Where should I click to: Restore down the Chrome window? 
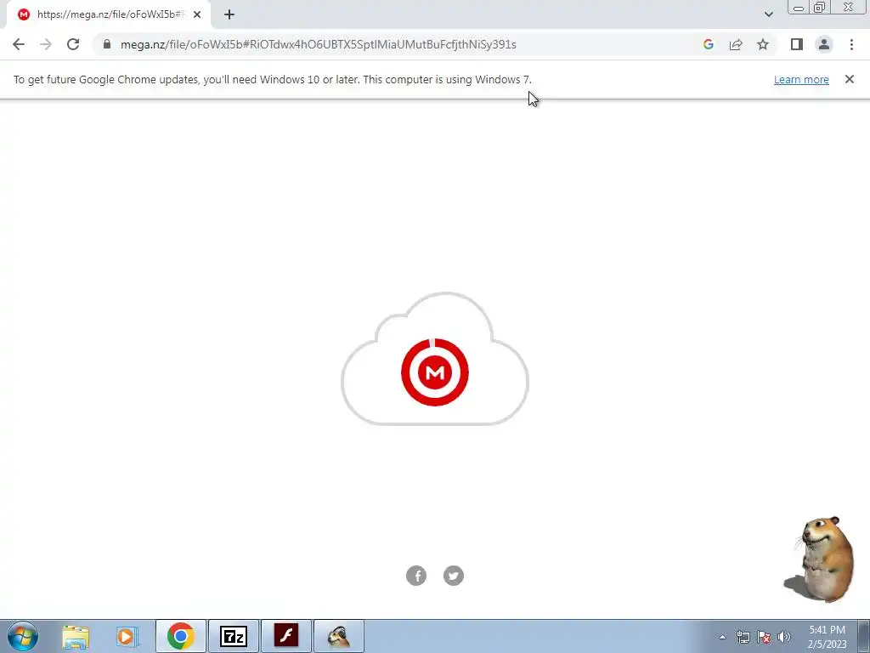pos(819,8)
